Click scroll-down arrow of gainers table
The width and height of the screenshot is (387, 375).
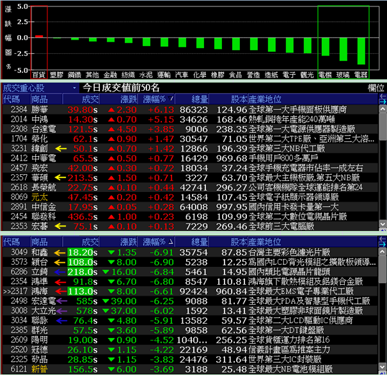383,224
